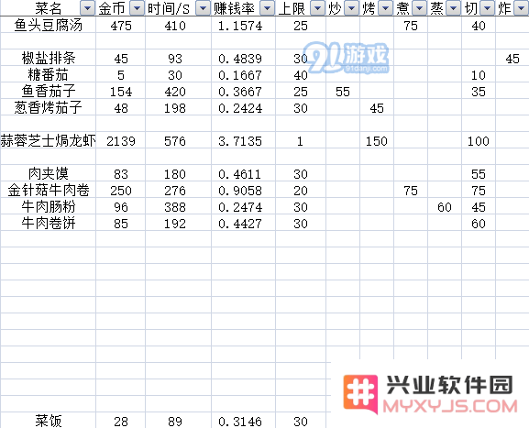Open the 菜名 column filter dropdown

point(87,8)
